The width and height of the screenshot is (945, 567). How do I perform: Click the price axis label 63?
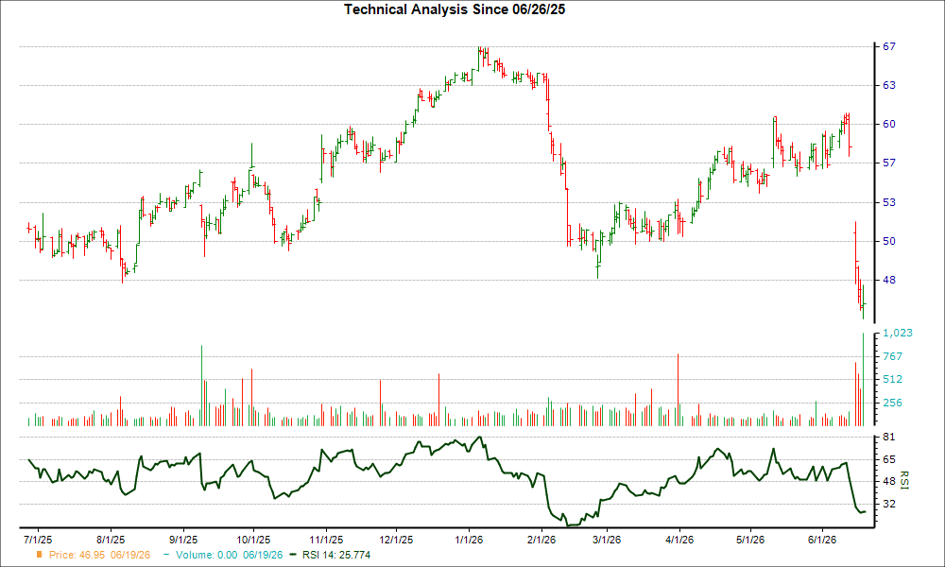click(889, 86)
